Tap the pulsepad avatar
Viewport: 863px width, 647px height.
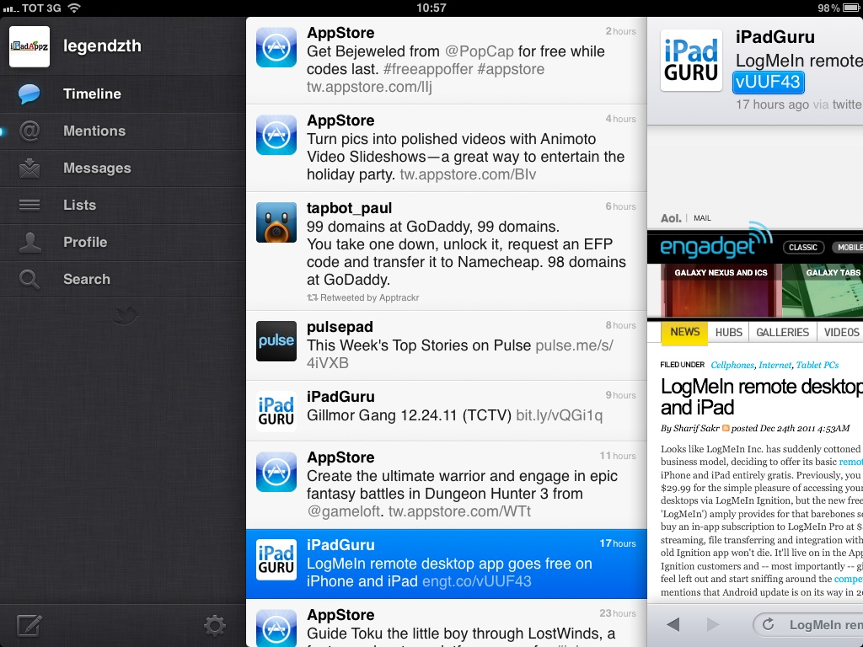[x=276, y=341]
